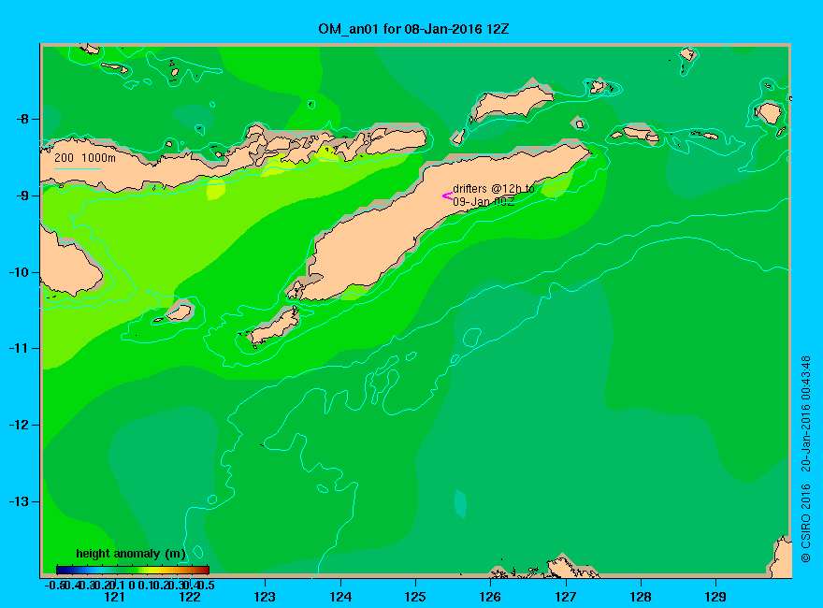Click the height anomaly color bar
Viewport: 823px width, 608px height.
[x=133, y=570]
